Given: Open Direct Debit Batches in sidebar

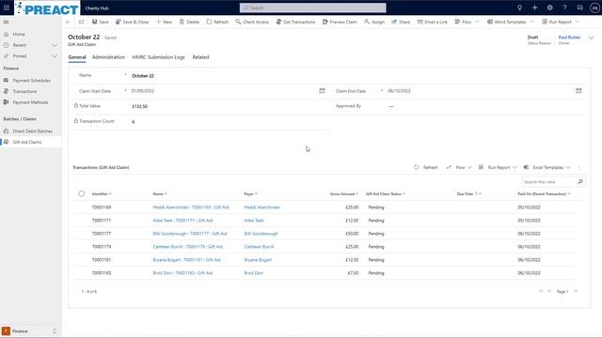Looking at the screenshot, I should pos(31,131).
